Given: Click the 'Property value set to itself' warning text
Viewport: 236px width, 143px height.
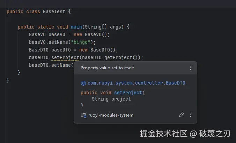Looking at the screenshot, I should click(x=107, y=68).
